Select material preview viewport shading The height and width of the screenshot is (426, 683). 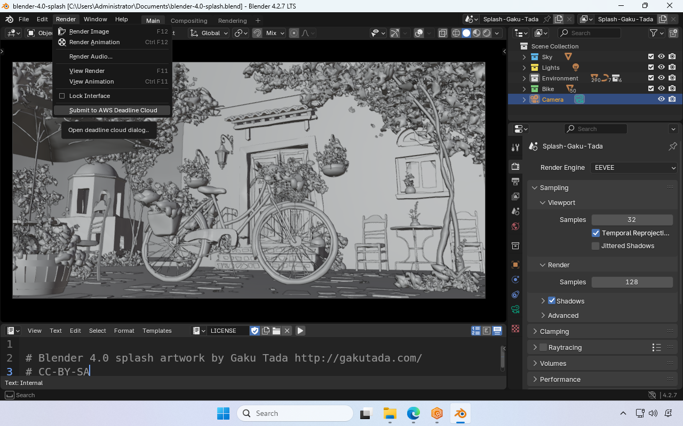point(476,33)
